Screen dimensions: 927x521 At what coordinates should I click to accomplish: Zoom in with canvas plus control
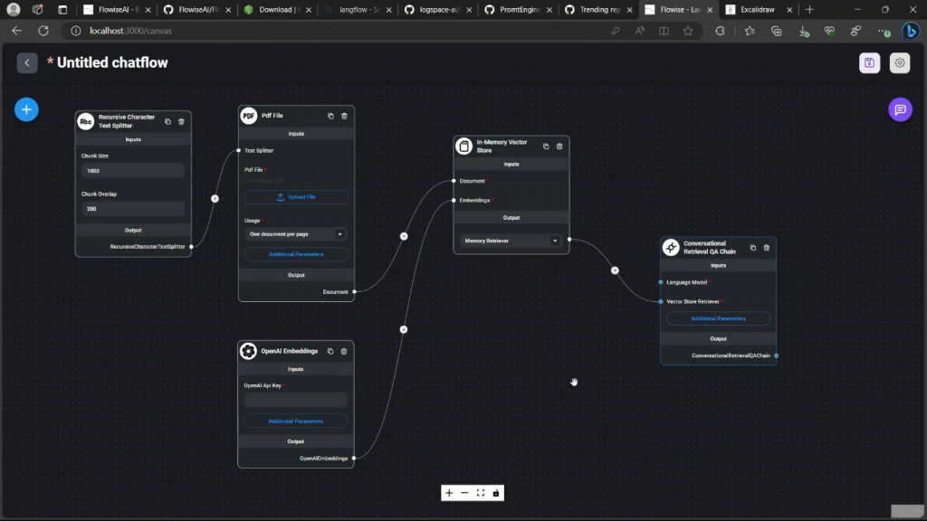[x=449, y=493]
